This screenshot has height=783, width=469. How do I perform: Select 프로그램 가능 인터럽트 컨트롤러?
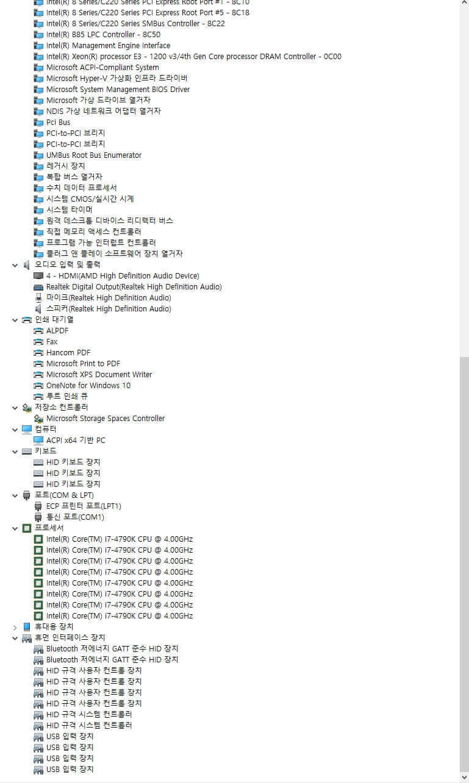101,243
